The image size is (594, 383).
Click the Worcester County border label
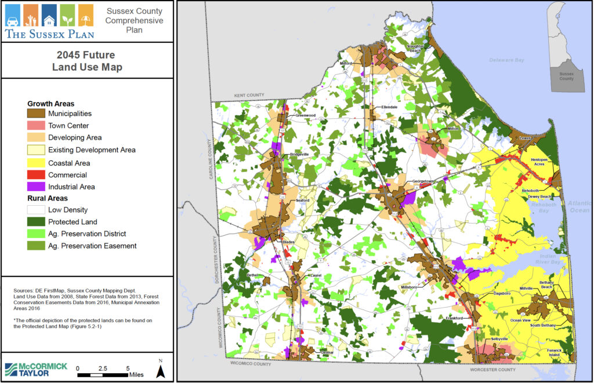[x=492, y=369]
